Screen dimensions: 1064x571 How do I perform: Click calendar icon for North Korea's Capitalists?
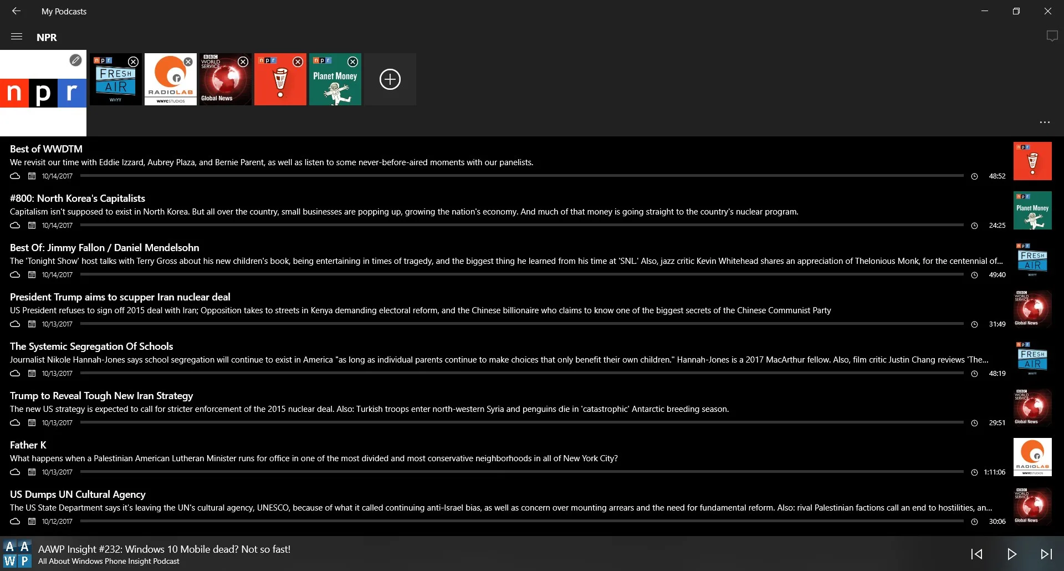pyautogui.click(x=32, y=226)
